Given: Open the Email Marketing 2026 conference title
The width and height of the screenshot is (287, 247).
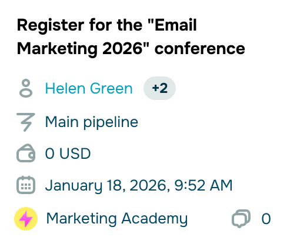Looking at the screenshot, I should click(x=131, y=37).
